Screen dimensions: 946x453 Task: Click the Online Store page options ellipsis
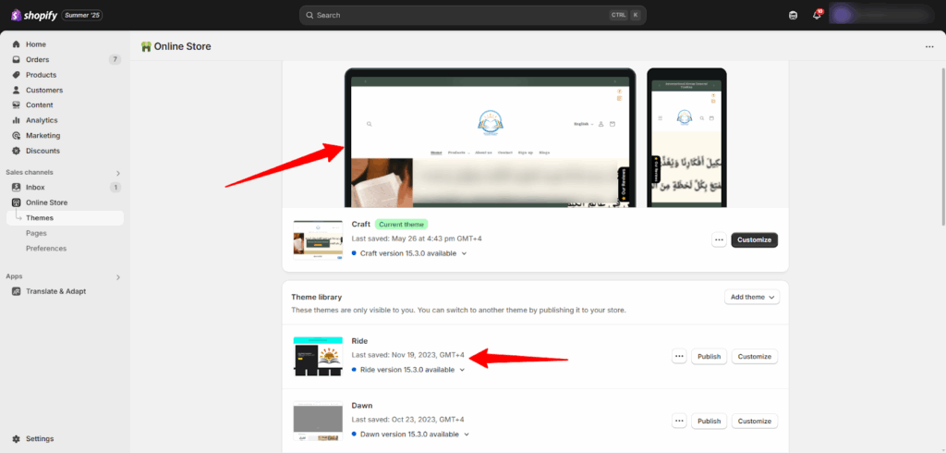click(928, 46)
